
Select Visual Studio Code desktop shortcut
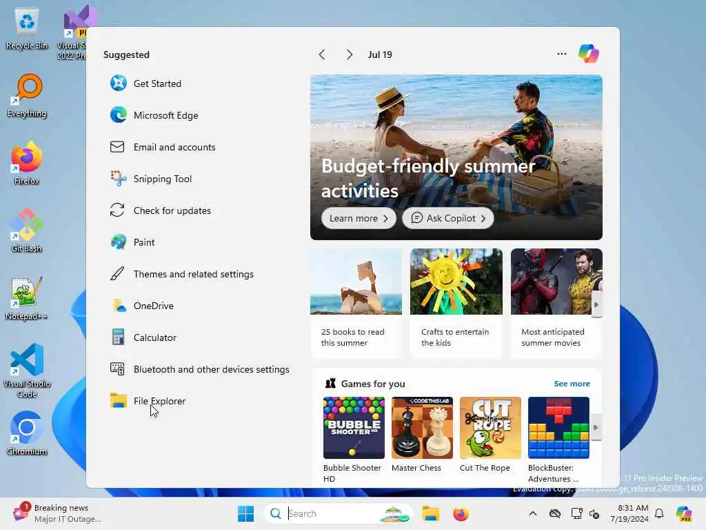27,371
